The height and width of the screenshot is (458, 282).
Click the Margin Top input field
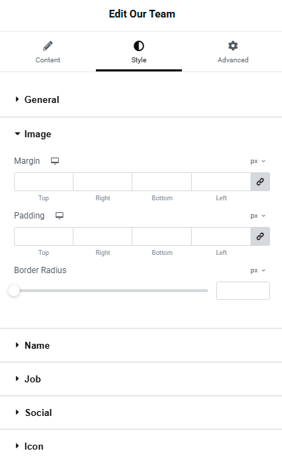click(x=43, y=181)
